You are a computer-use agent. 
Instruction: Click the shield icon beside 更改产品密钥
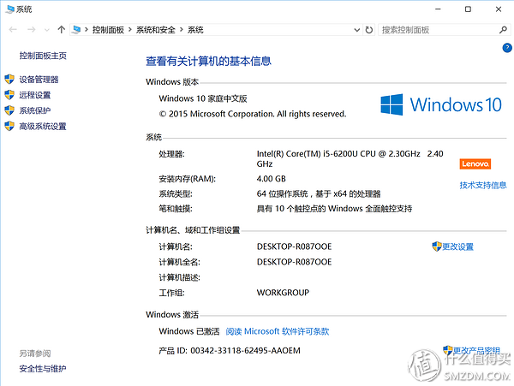tap(448, 350)
